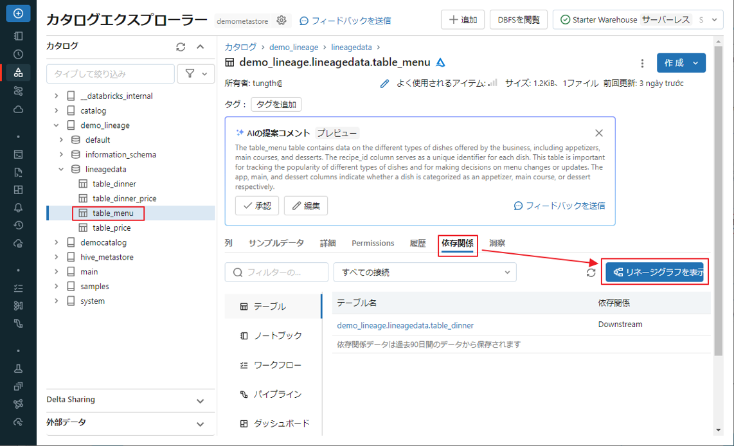The height and width of the screenshot is (446, 734).
Task: Collapse the lineagedata schema node
Action: coord(62,170)
